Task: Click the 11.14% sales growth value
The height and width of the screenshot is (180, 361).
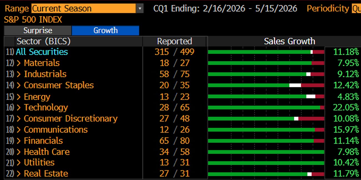Action: (346, 140)
